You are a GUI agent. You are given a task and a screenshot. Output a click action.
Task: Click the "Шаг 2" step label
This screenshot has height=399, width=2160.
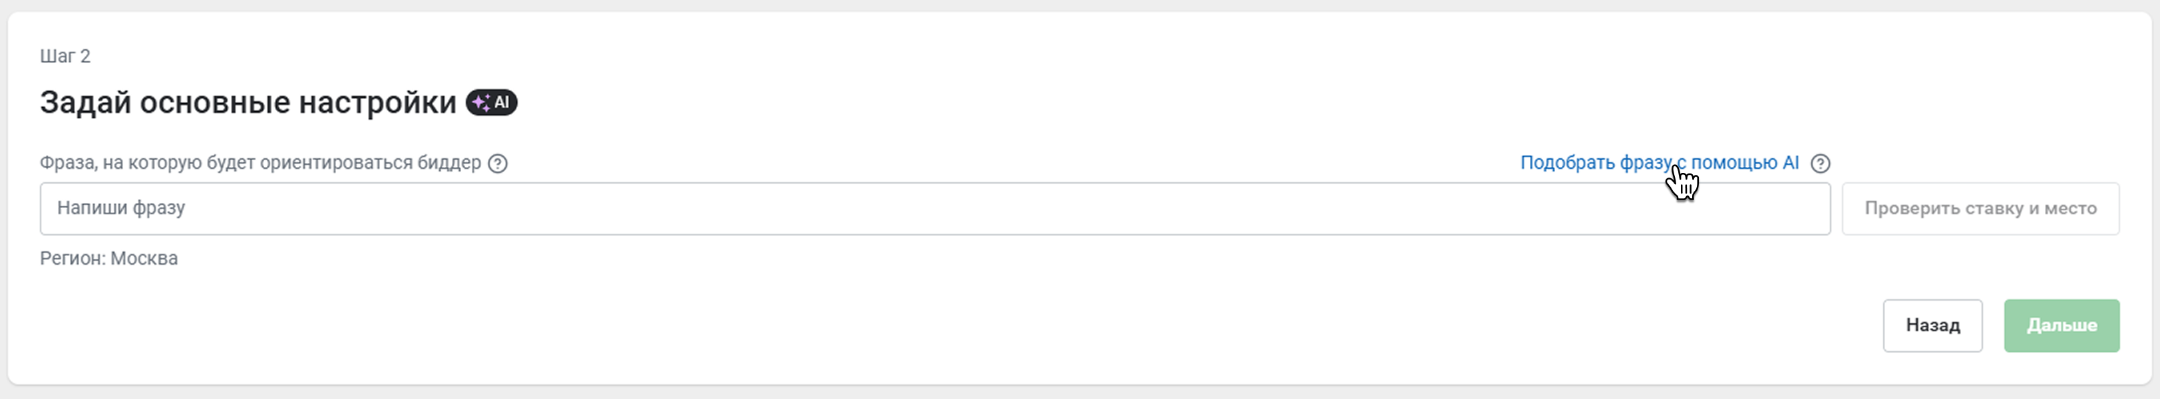65,56
